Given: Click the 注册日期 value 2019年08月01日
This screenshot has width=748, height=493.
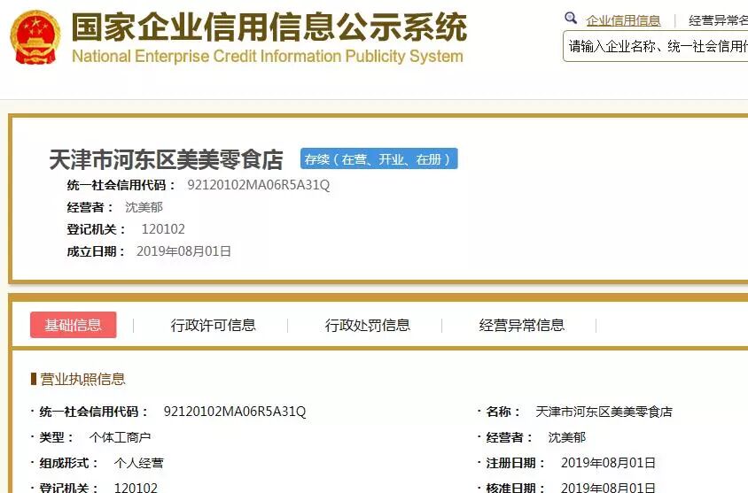Looking at the screenshot, I should (608, 463).
